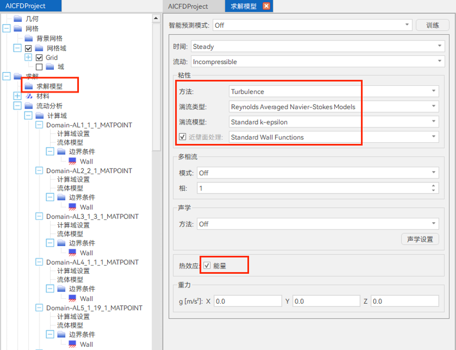This screenshot has width=456, height=350.
Task: Open the 流动 Incompressible dropdown
Action: [318, 61]
